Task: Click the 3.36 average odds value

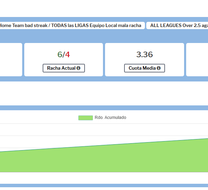Action: point(144,54)
